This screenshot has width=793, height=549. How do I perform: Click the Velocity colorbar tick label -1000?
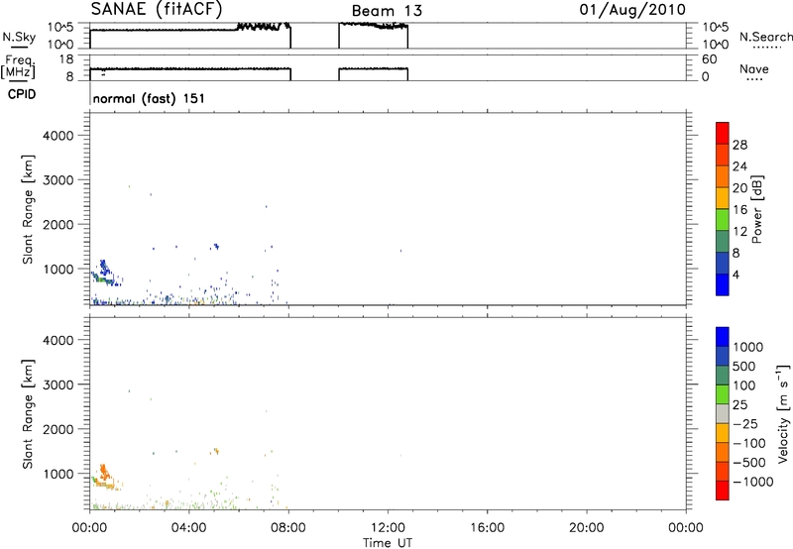752,482
